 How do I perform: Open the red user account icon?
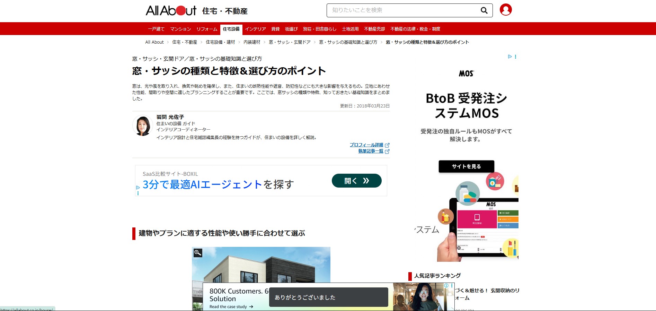point(506,10)
